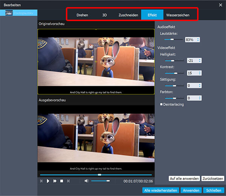Screen dimensions: 226x196
Task: Adjust the Lautstärke slider
Action: pos(173,40)
